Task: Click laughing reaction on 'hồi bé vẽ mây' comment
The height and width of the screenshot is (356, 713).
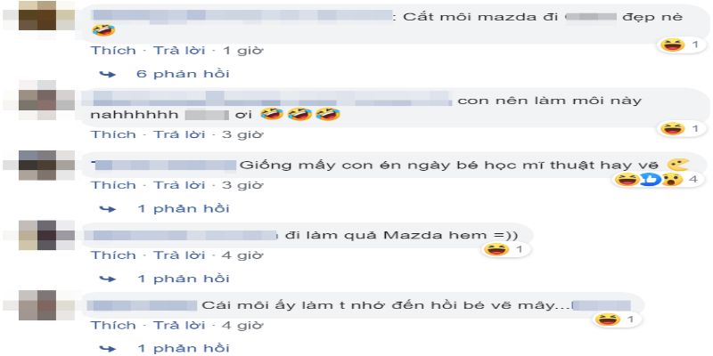Action: 608,320
